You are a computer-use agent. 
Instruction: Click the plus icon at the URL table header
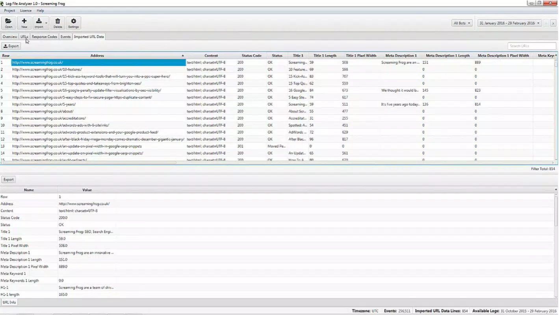click(555, 56)
